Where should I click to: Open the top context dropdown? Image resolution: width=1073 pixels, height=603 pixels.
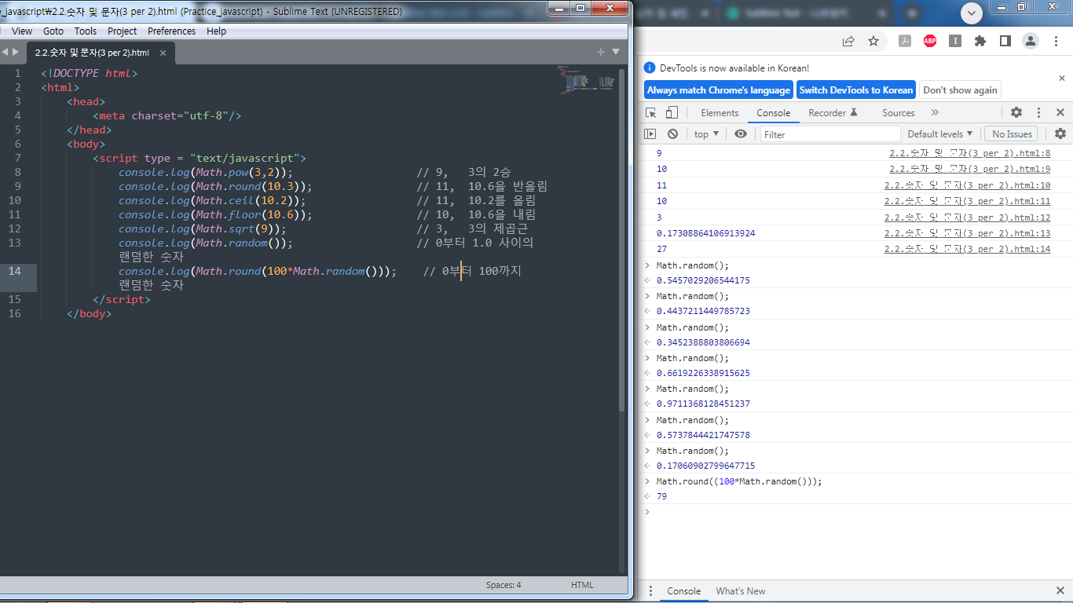706,134
